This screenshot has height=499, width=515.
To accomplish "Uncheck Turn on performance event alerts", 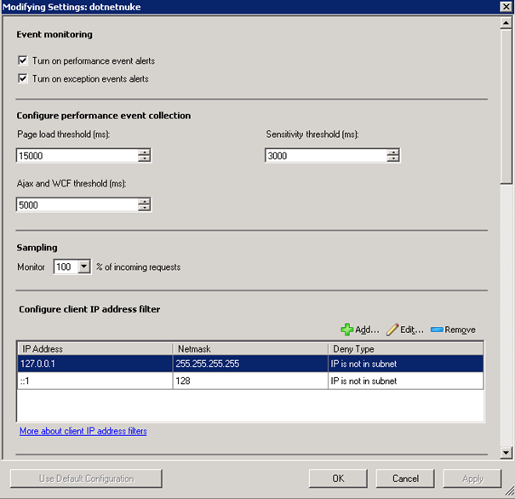I will pos(23,60).
